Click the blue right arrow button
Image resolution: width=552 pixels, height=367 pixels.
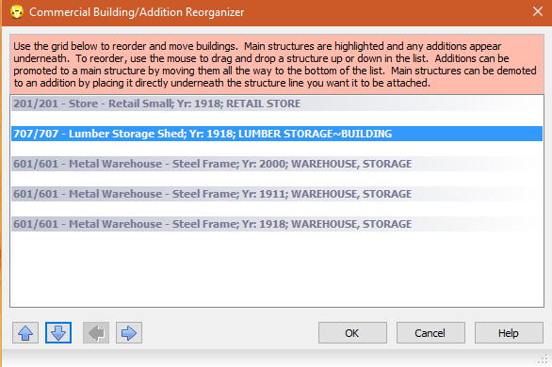click(x=129, y=332)
